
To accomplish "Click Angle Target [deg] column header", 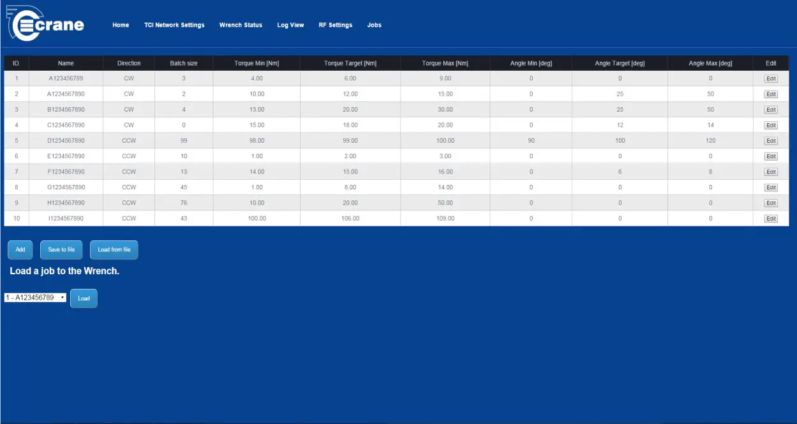I will 620,63.
